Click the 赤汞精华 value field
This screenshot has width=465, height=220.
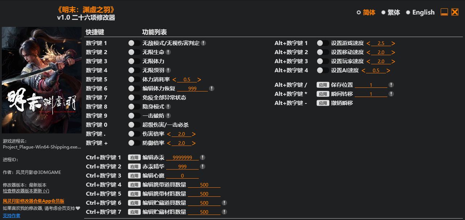[182, 167]
